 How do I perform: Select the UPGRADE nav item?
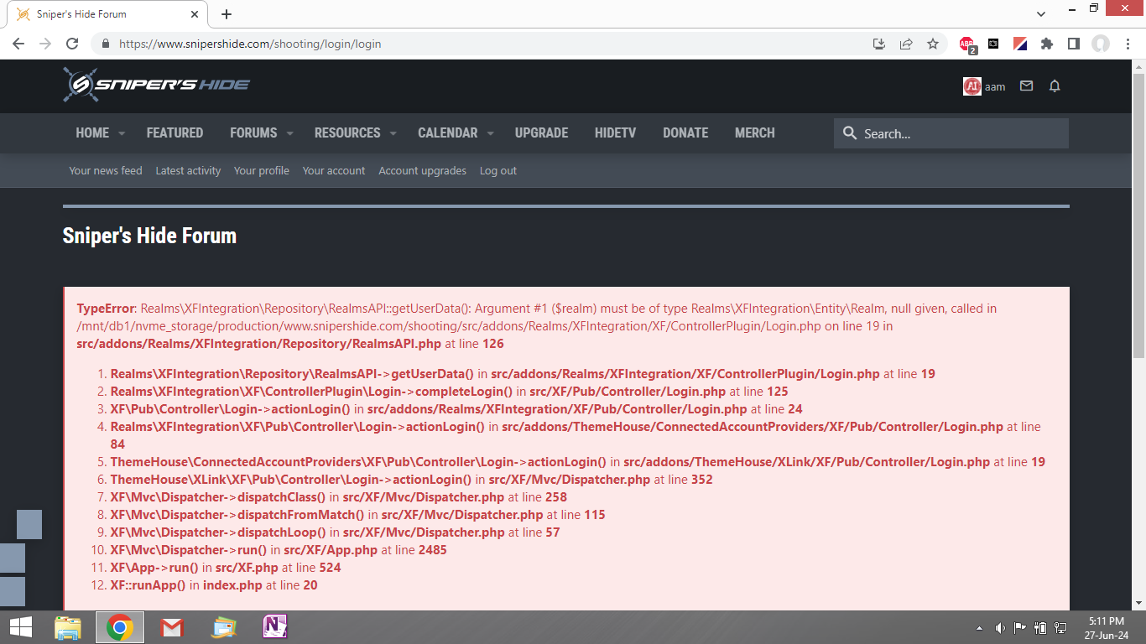pos(541,132)
